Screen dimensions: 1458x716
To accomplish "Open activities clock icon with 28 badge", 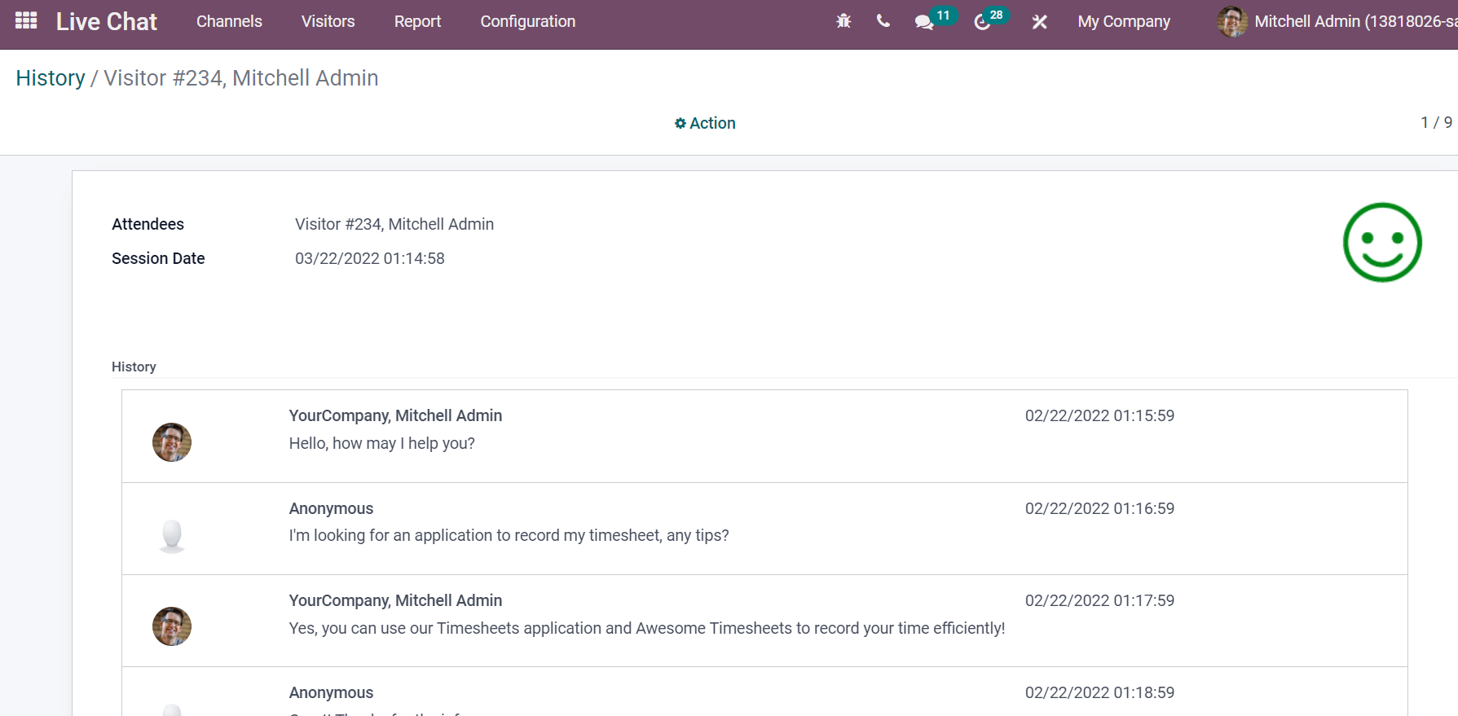I will click(991, 20).
